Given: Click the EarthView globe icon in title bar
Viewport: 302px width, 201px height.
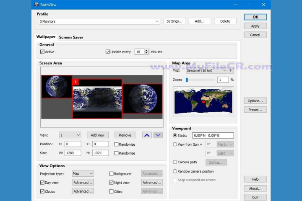Looking at the screenshot, I should [x=36, y=5].
